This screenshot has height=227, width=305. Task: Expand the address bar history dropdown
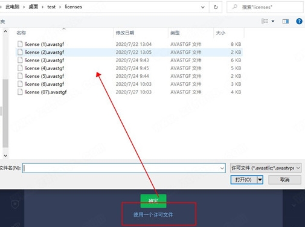[x=203, y=7]
